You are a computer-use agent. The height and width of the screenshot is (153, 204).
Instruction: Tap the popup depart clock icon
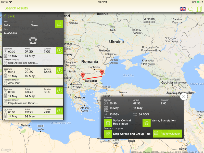coord(106,104)
